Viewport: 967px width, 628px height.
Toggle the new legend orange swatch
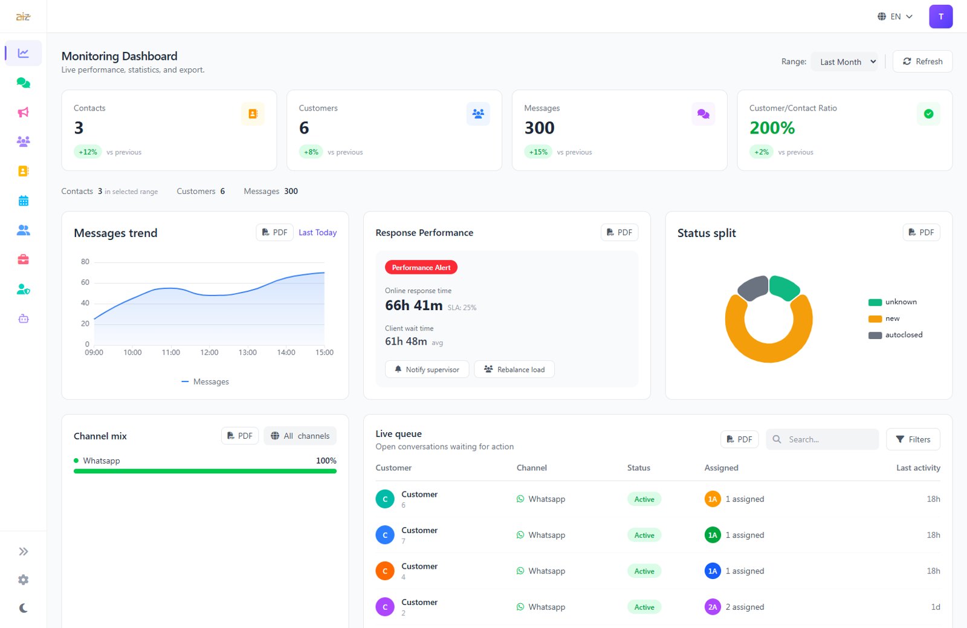coord(875,319)
